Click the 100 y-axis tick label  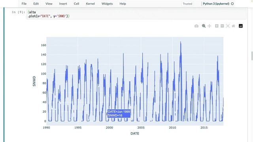coord(43,74)
